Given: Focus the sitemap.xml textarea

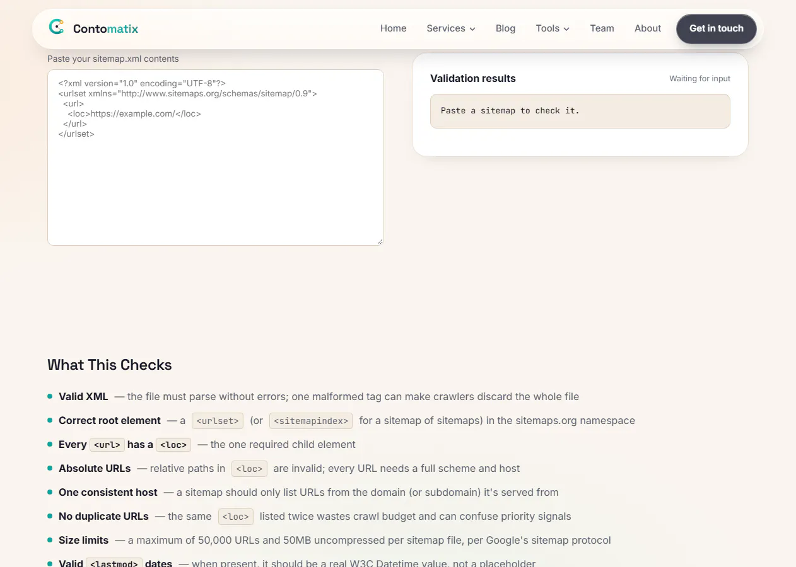Looking at the screenshot, I should tap(216, 157).
